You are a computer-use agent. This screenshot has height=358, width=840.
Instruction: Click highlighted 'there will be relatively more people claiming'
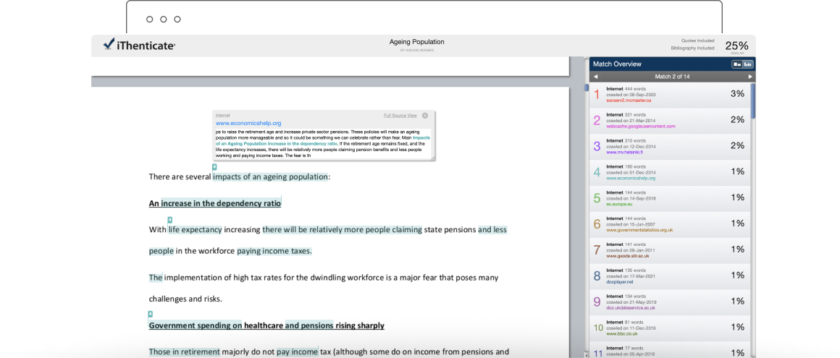(343, 229)
